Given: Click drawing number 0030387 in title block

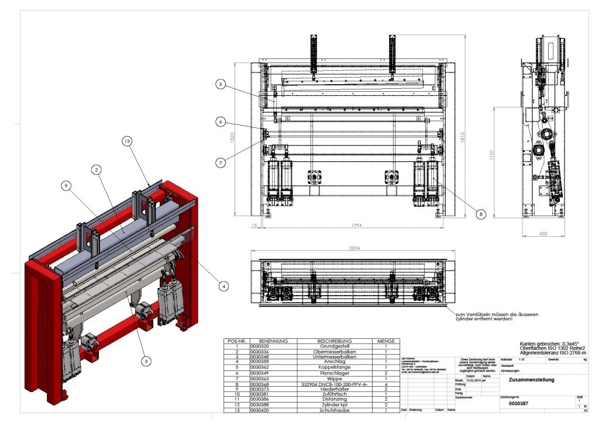Looking at the screenshot, I should click(x=518, y=403).
